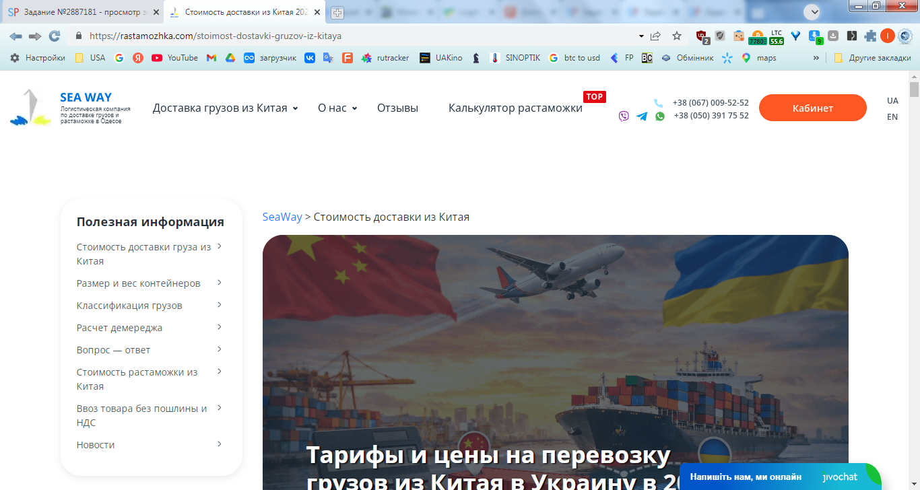The height and width of the screenshot is (490, 920).
Task: Open the Kyivstar star bookmark icon
Action: pos(727,58)
